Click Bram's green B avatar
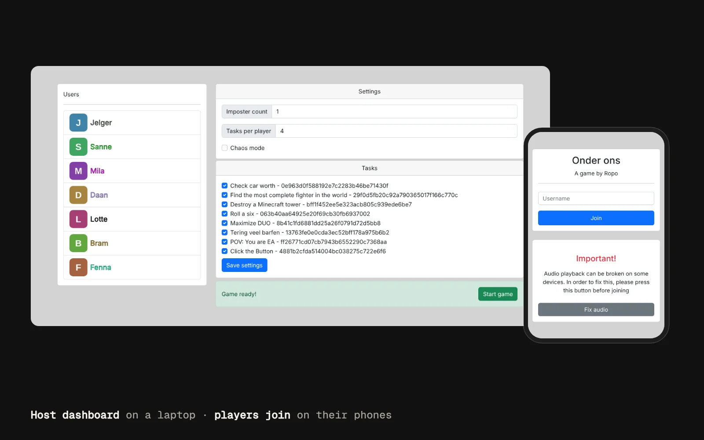 [78, 243]
